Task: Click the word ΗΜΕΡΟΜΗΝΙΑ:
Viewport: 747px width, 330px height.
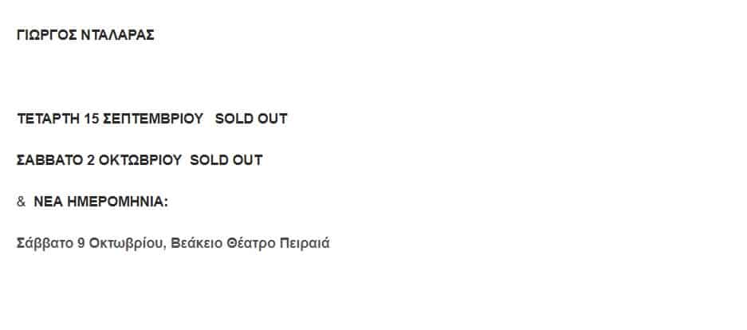Action: click(118, 202)
